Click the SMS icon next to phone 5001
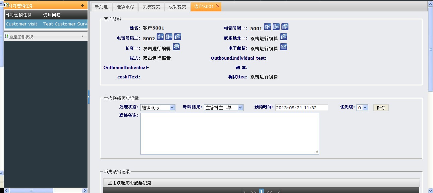 276,27
